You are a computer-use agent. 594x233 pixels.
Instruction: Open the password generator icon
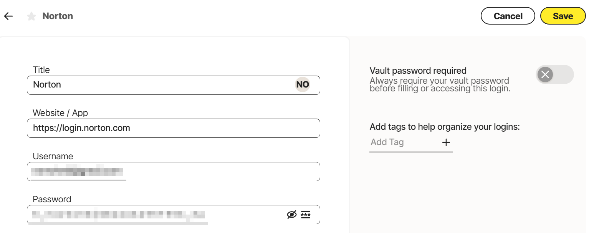tap(306, 215)
